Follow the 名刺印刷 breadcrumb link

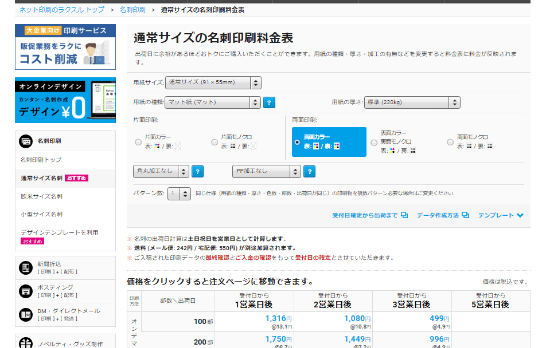[x=132, y=10]
